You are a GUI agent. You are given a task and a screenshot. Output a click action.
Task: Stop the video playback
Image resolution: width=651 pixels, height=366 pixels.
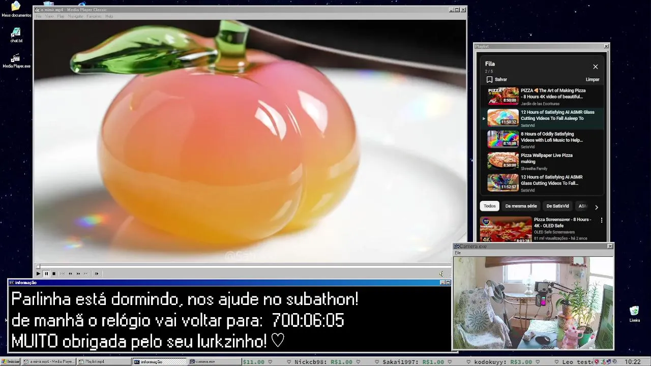pos(54,273)
